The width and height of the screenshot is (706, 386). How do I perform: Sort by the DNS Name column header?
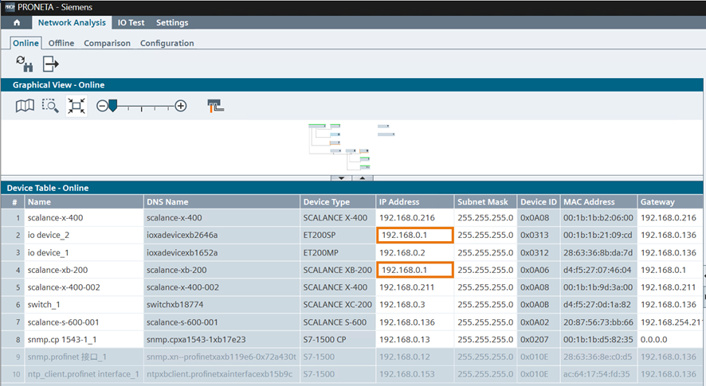222,202
